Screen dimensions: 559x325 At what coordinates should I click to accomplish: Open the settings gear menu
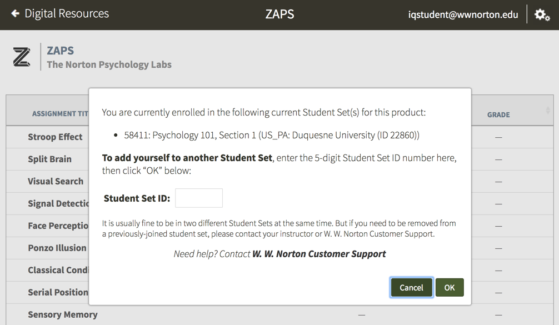click(x=542, y=15)
